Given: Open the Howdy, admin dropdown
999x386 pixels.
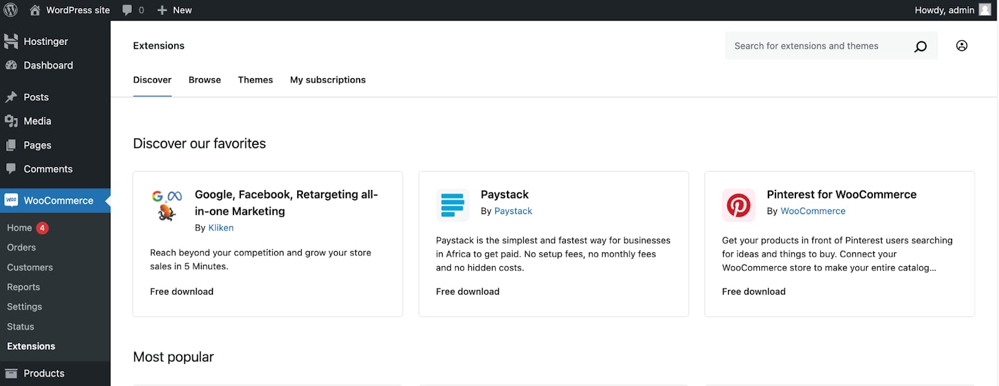Looking at the screenshot, I should 943,9.
